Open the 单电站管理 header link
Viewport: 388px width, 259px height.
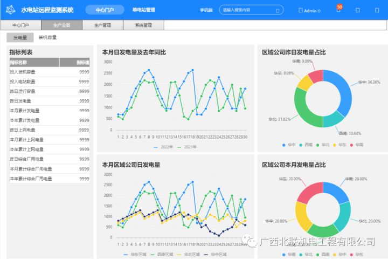coord(143,10)
